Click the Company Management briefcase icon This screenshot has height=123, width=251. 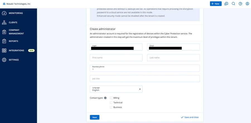4,32
